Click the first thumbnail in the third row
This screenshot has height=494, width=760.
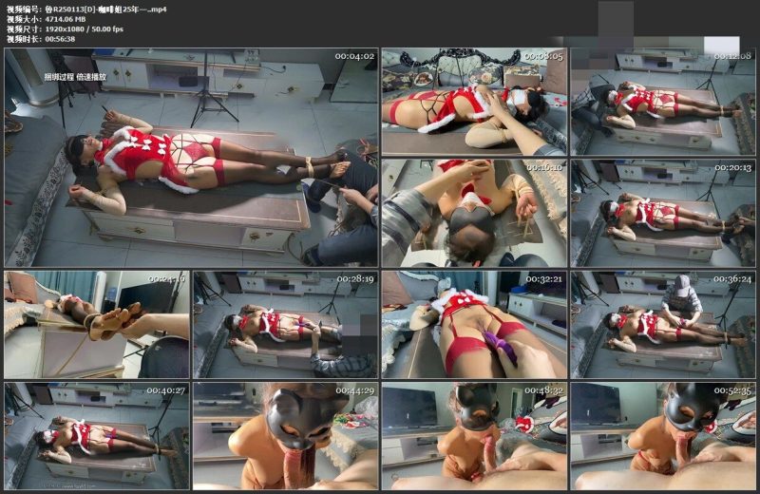pos(97,324)
